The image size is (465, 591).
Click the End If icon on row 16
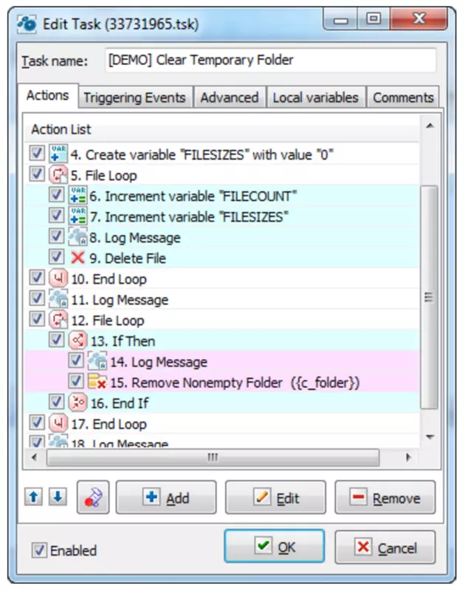[78, 403]
